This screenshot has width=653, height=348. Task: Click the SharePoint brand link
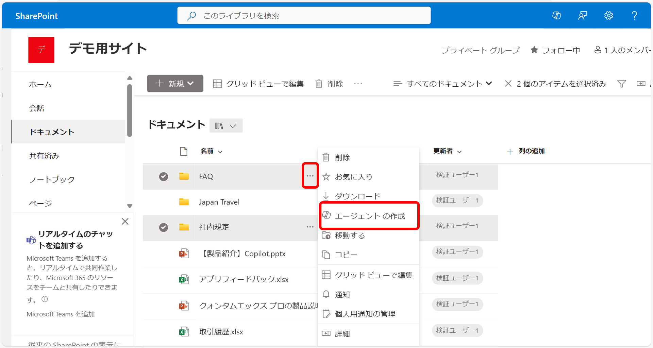tap(36, 16)
